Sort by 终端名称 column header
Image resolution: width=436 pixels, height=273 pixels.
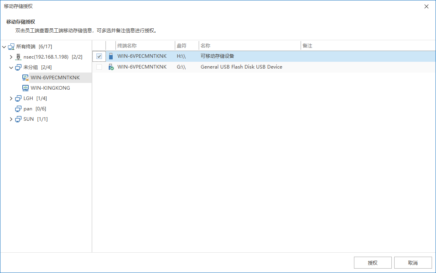(x=145, y=46)
